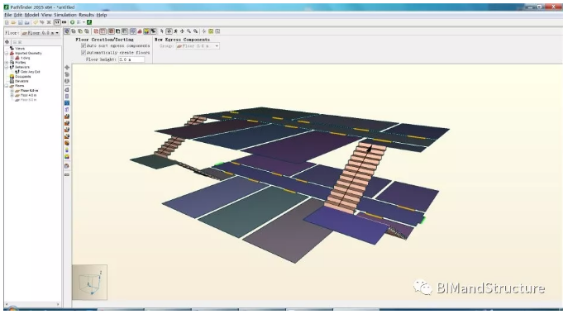The width and height of the screenshot is (568, 314).
Task: Select the pan view cross-arrows tool
Action: (x=182, y=31)
